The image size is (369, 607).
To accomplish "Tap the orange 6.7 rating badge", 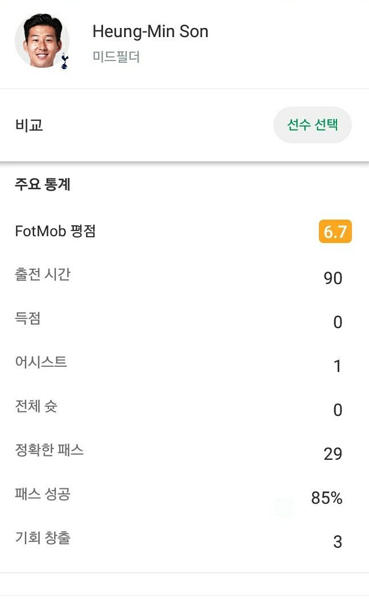I will pyautogui.click(x=335, y=232).
